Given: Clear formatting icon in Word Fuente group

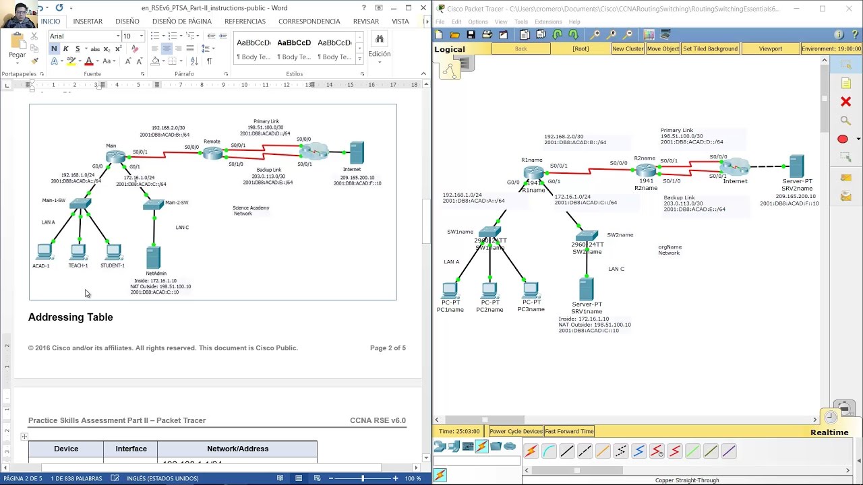Looking at the screenshot, I should tap(134, 48).
